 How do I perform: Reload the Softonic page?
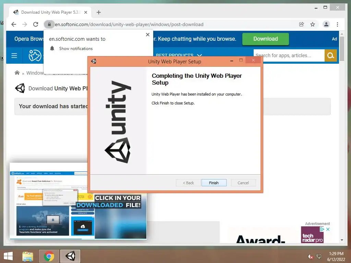click(x=36, y=24)
